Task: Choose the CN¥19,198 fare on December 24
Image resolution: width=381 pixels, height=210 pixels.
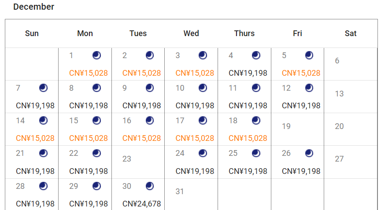Action: (x=195, y=171)
